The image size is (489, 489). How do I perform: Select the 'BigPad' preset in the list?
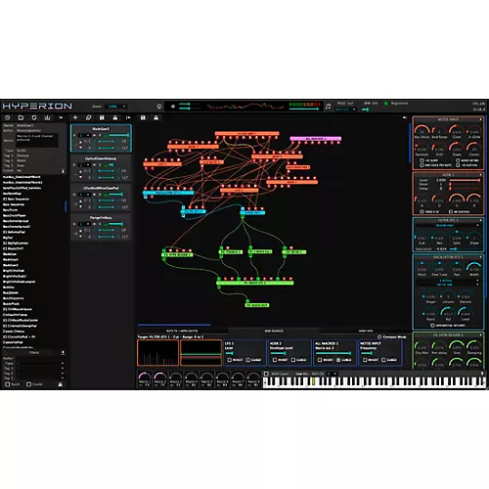coord(8,238)
